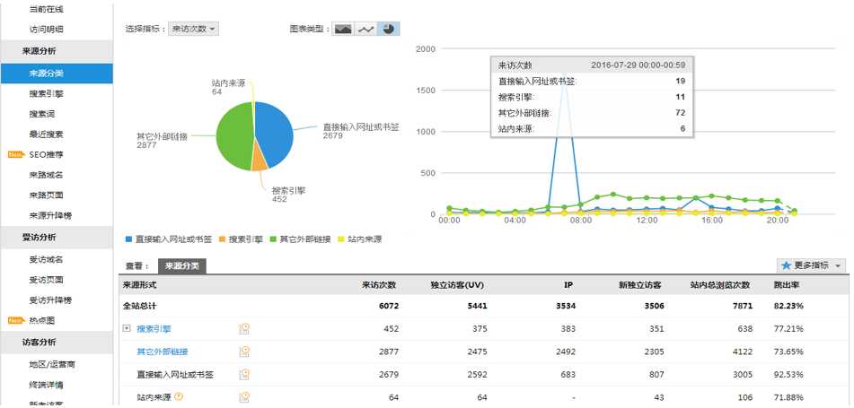Click the New badge next to 热点图

click(x=16, y=321)
